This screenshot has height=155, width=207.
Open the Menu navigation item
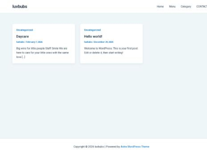[172, 7]
